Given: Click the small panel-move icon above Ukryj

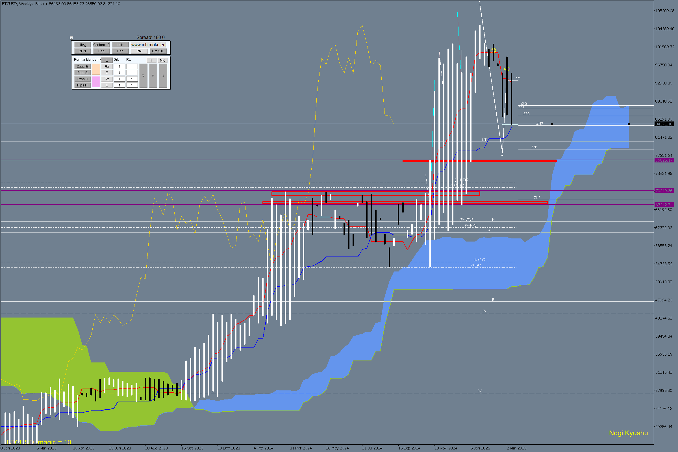Looking at the screenshot, I should point(71,38).
